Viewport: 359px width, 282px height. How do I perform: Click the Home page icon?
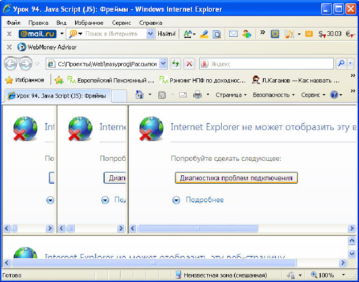(140, 95)
